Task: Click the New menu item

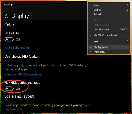Action: pos(109,41)
